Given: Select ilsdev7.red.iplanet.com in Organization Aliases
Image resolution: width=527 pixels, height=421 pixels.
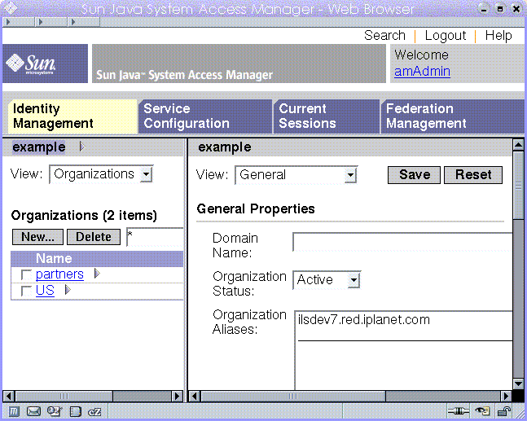Looking at the screenshot, I should pyautogui.click(x=364, y=320).
